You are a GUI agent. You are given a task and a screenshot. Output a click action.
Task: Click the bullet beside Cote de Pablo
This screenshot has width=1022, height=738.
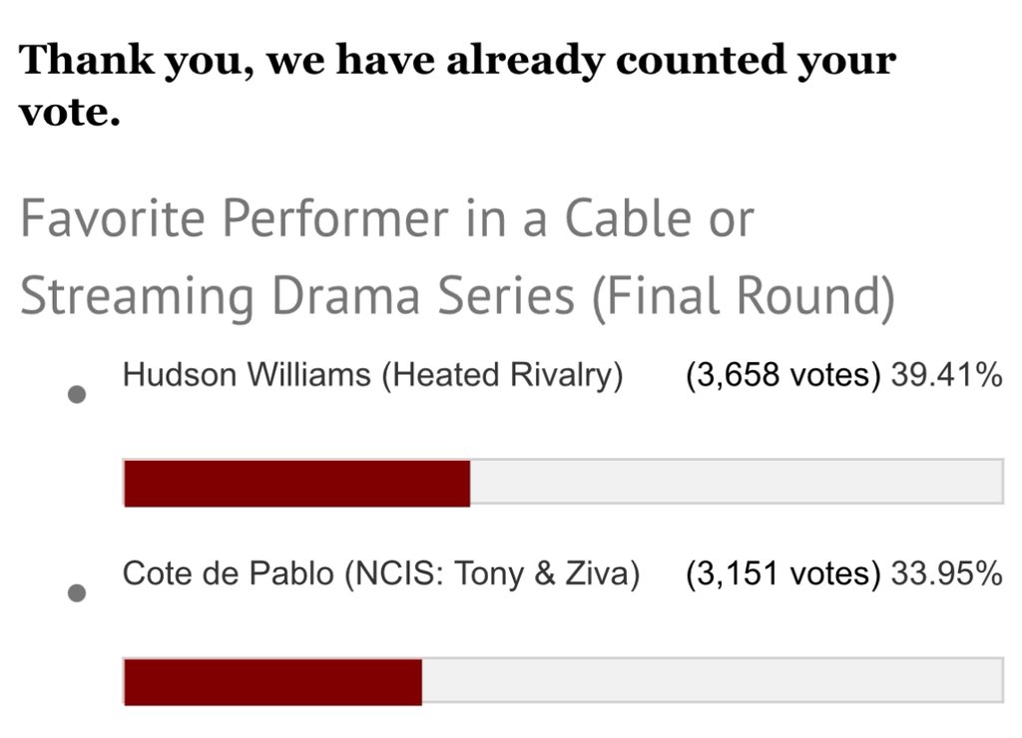(x=77, y=593)
